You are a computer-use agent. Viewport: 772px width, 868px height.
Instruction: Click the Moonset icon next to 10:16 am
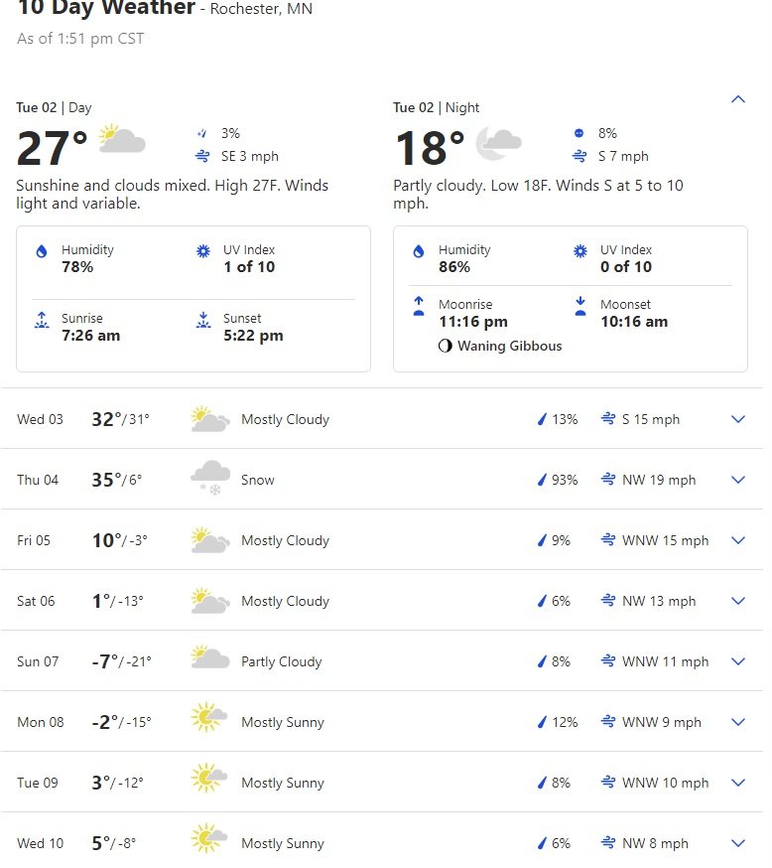(580, 306)
